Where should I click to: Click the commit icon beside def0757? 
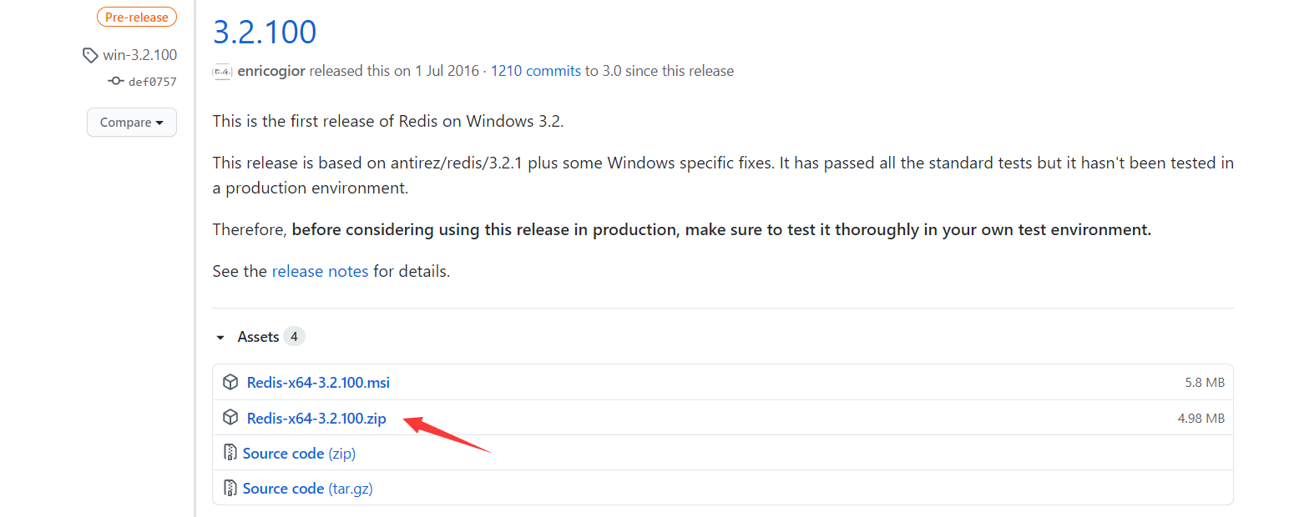(114, 82)
